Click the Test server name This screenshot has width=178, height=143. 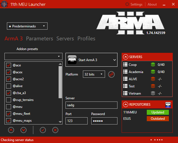click(x=132, y=86)
